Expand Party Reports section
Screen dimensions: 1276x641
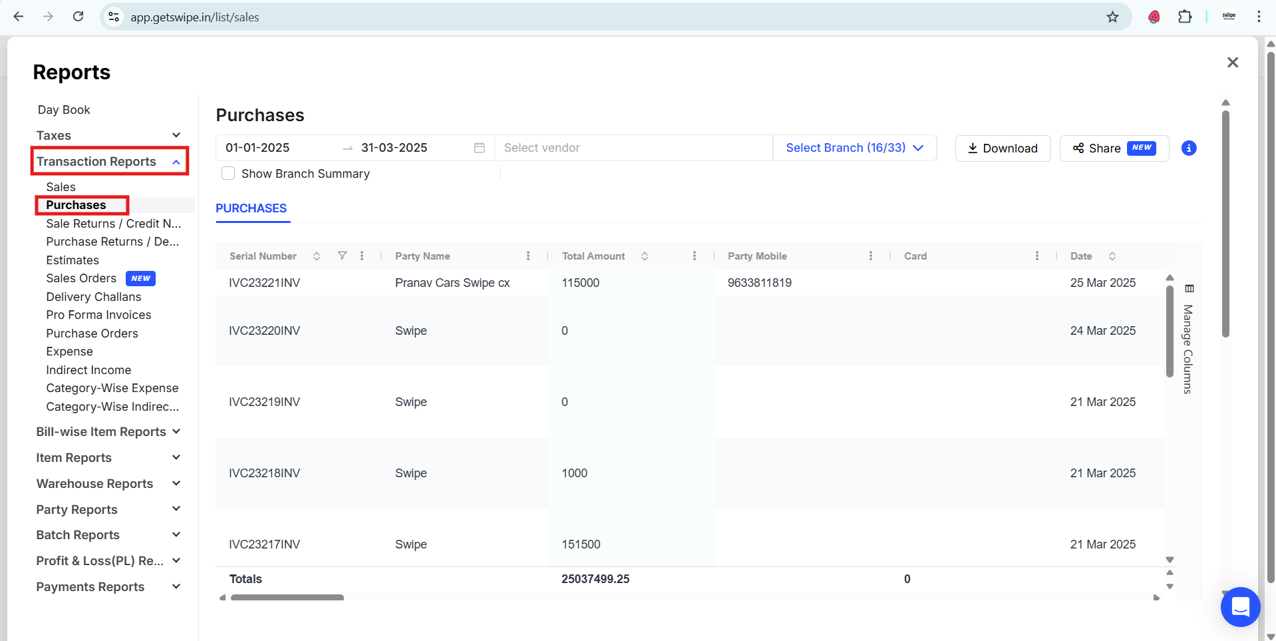(x=108, y=509)
